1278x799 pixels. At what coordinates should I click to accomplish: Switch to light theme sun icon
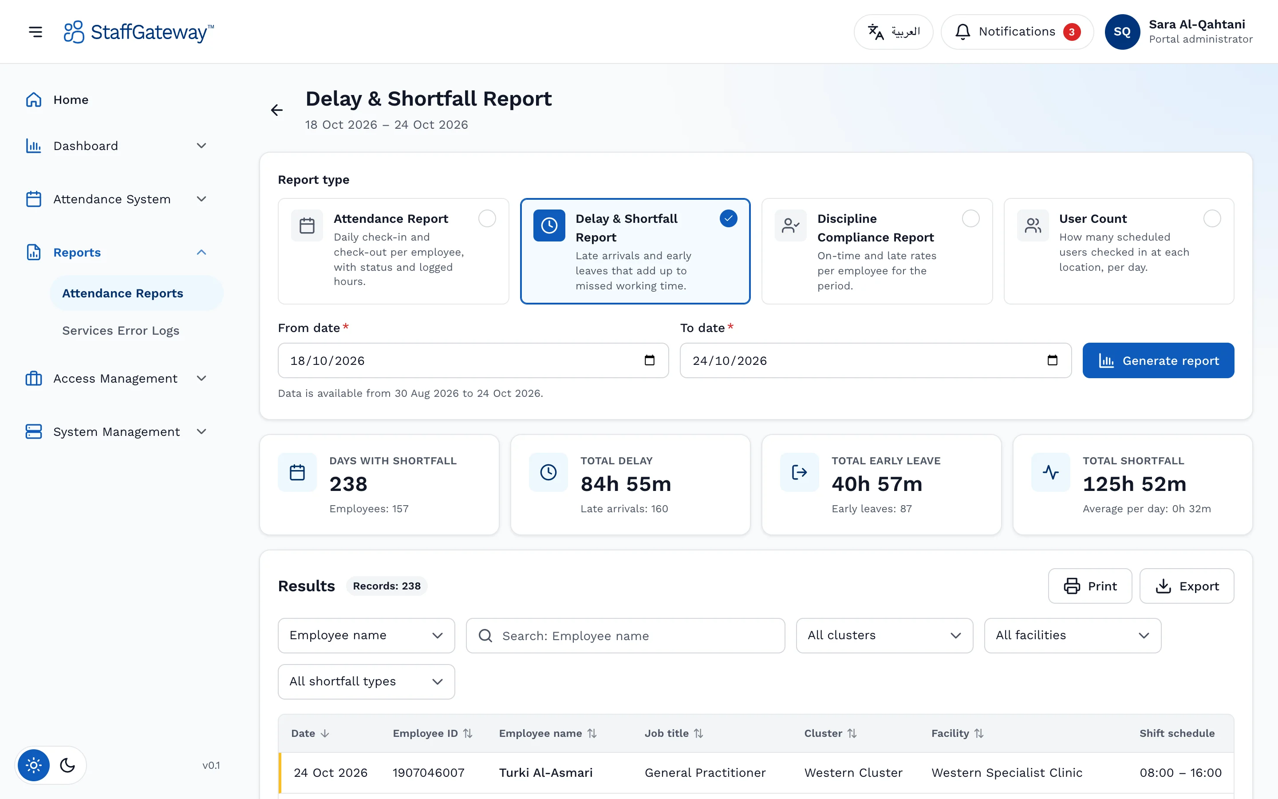coord(33,765)
